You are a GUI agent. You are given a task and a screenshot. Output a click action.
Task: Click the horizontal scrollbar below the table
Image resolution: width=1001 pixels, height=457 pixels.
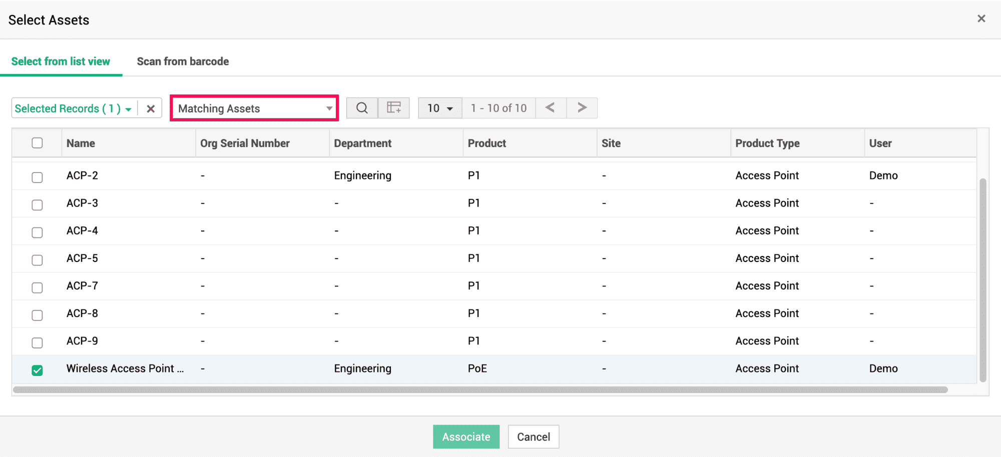[480, 389]
